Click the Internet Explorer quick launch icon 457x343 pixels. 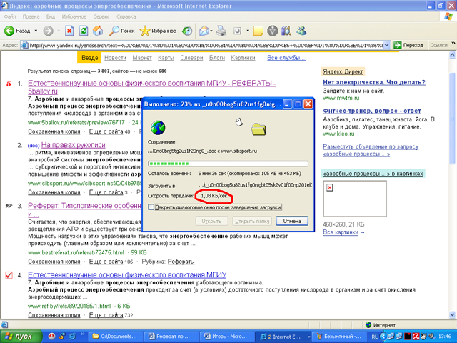[71, 337]
